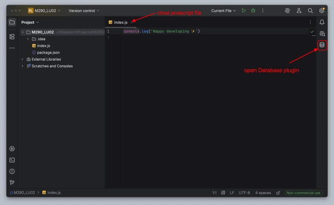Open the Terminal tool window
Screen dimensions: 334x205
[12, 160]
